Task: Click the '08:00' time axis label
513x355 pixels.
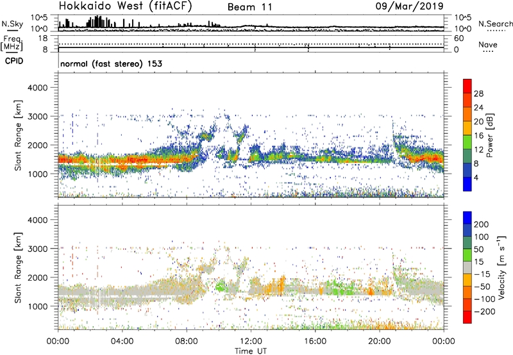Action: point(187,342)
